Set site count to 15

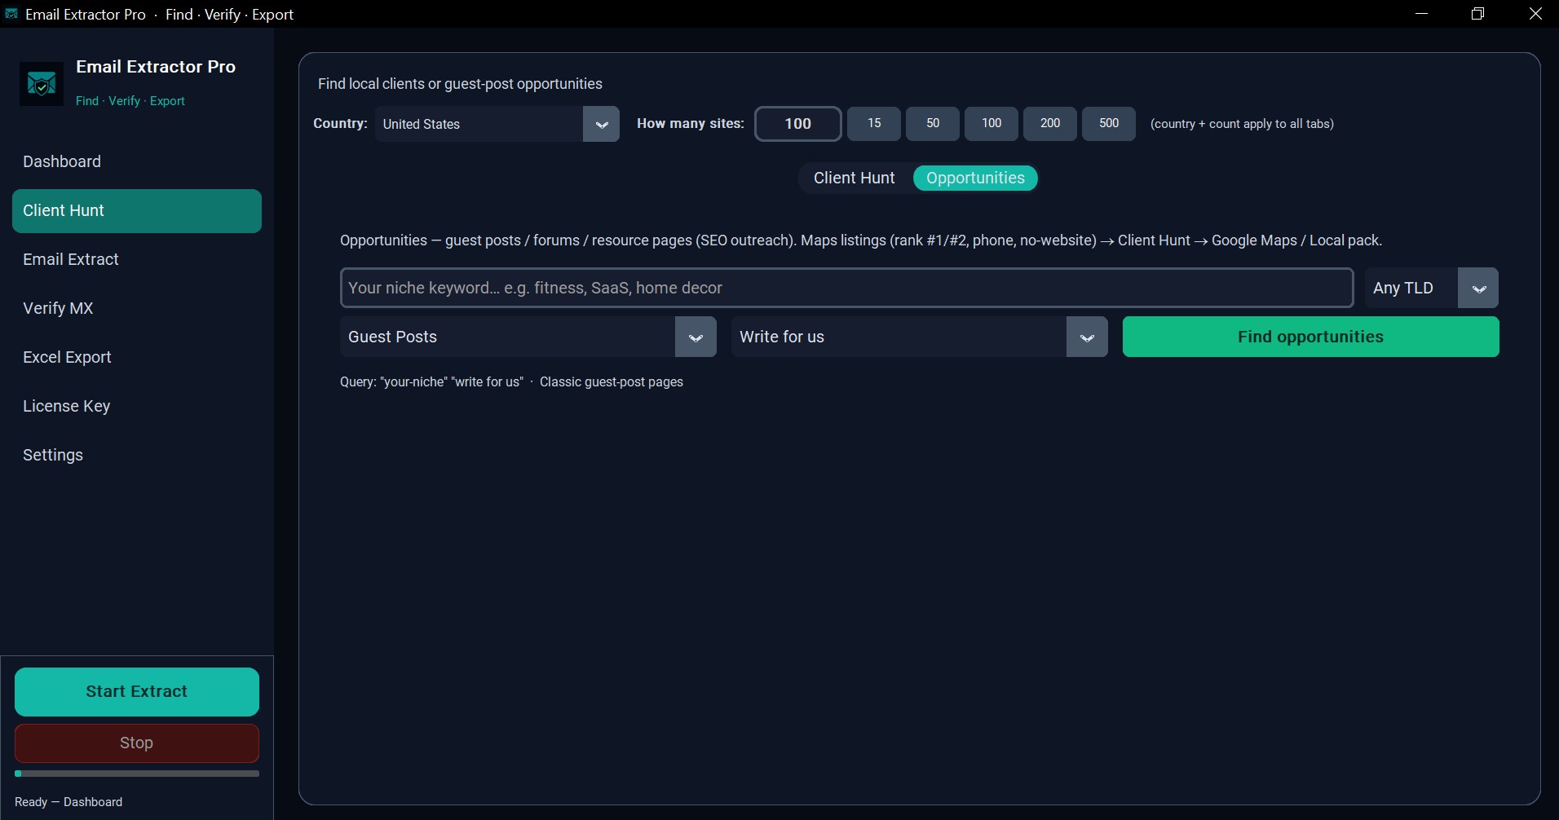point(874,123)
